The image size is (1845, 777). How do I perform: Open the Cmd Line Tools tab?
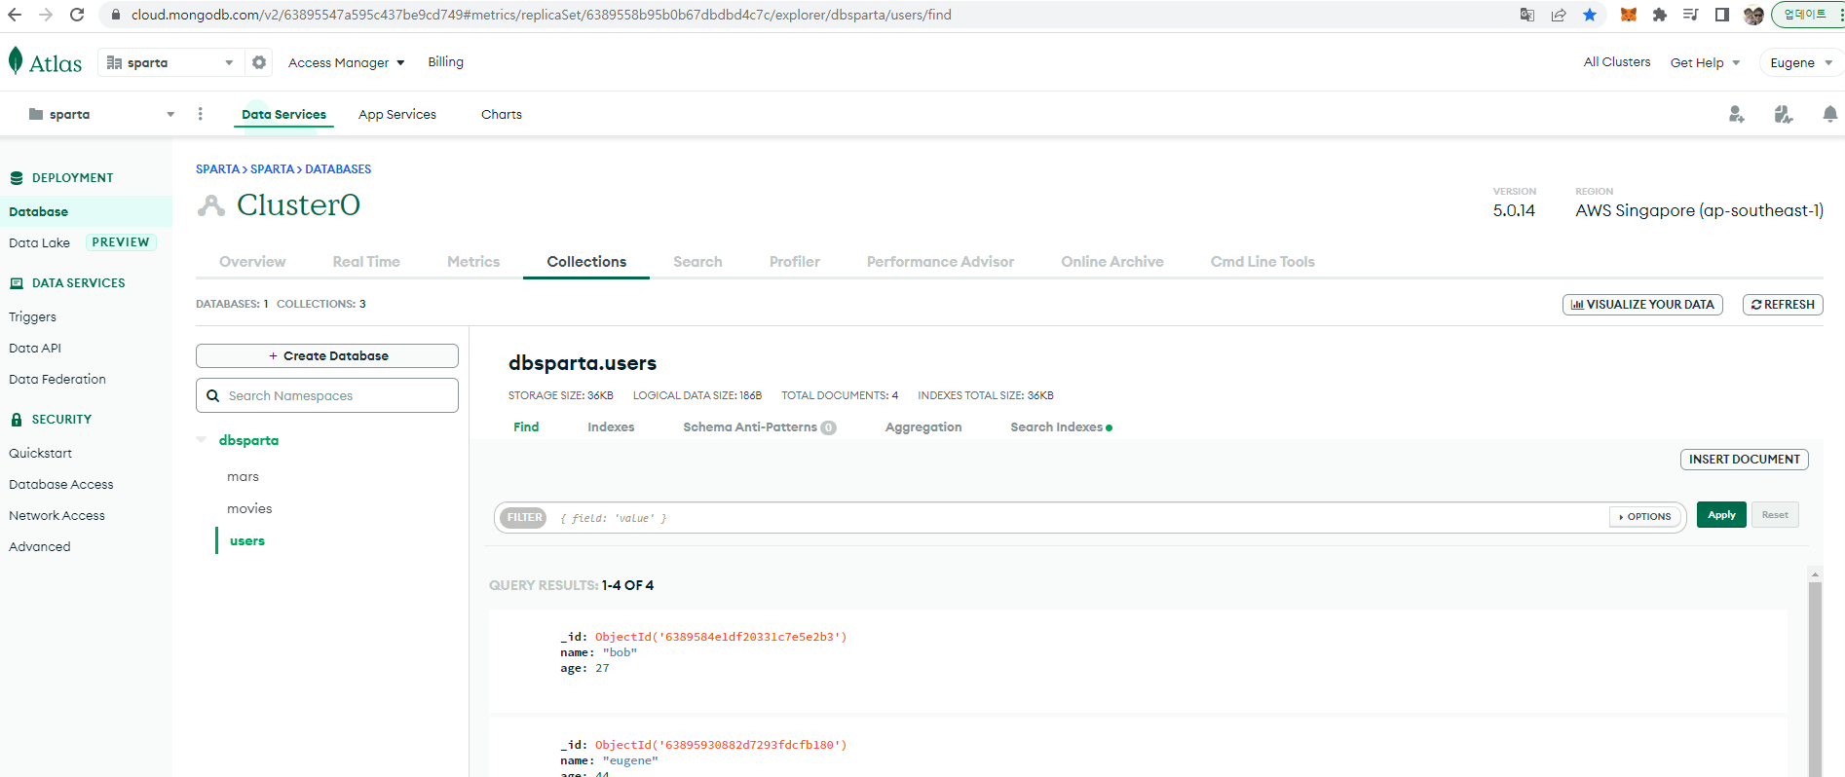[1262, 262]
